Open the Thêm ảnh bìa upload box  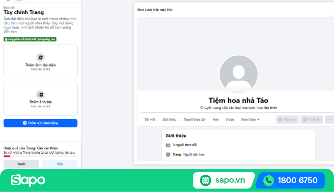coord(40,98)
